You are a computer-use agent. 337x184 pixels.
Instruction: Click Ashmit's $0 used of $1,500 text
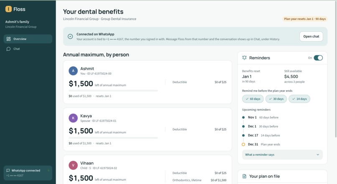(80, 96)
